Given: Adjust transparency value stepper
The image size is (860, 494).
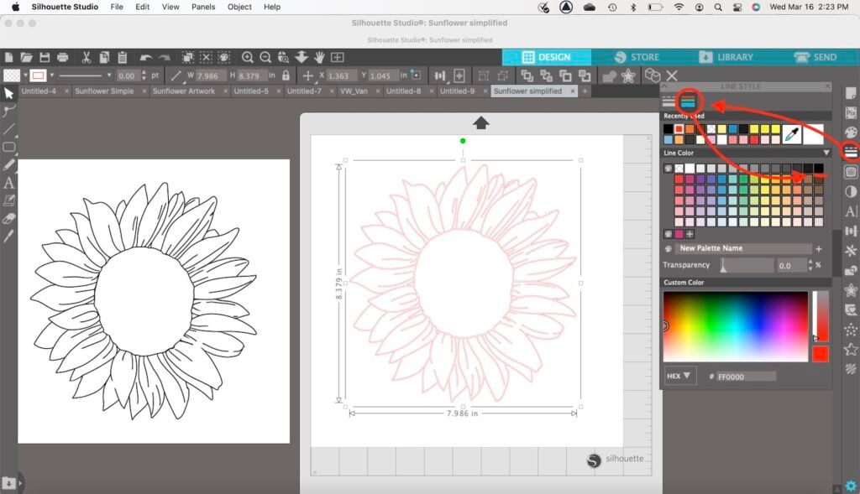Looking at the screenshot, I should point(810,265).
